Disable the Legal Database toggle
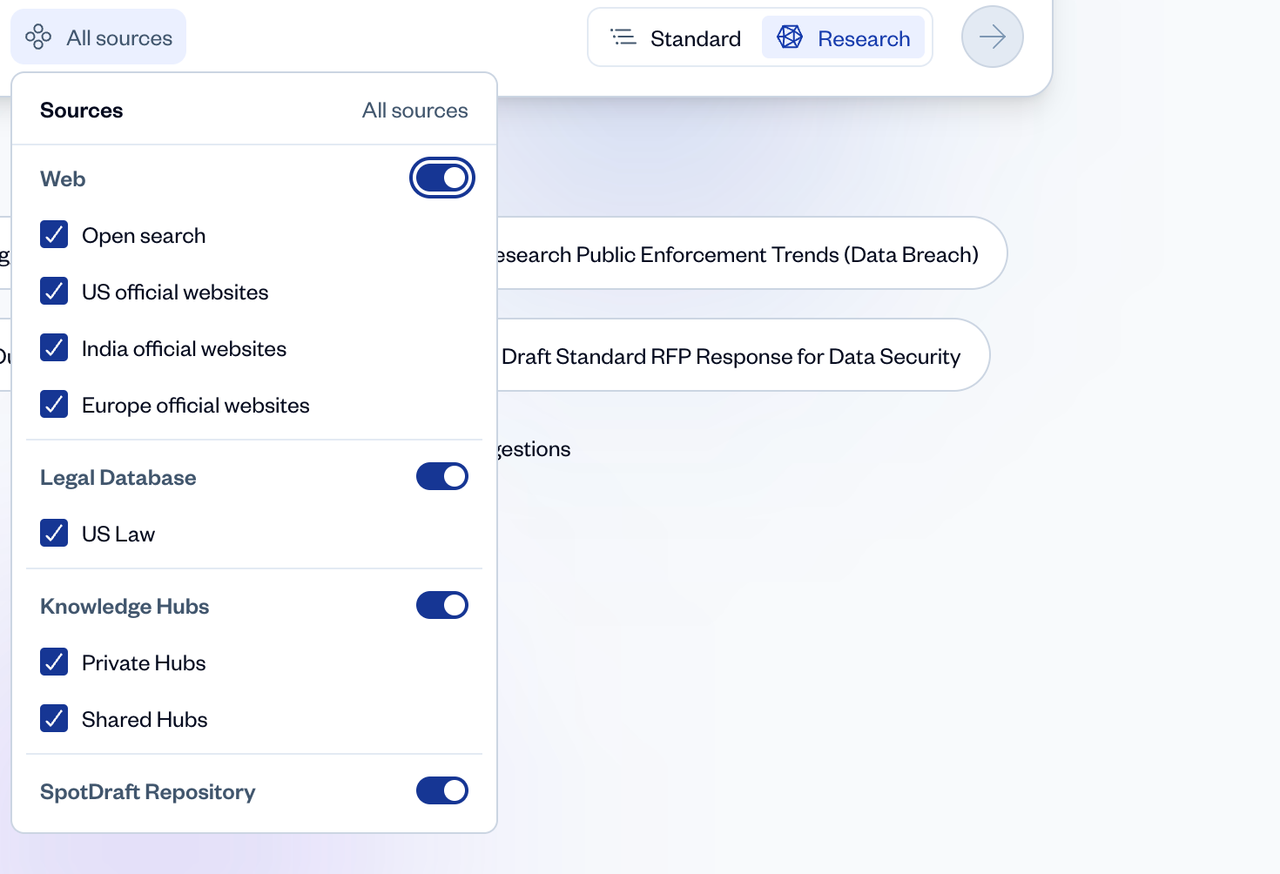This screenshot has width=1280, height=874. coord(442,477)
